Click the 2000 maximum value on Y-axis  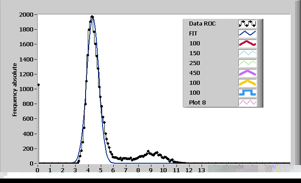[x=25, y=15]
